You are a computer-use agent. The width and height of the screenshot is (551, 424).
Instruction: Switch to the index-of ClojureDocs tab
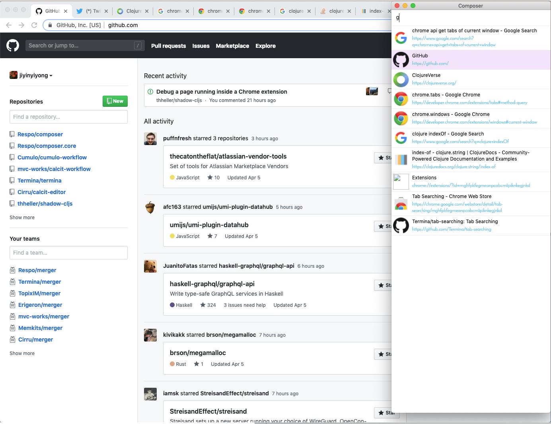click(x=374, y=11)
